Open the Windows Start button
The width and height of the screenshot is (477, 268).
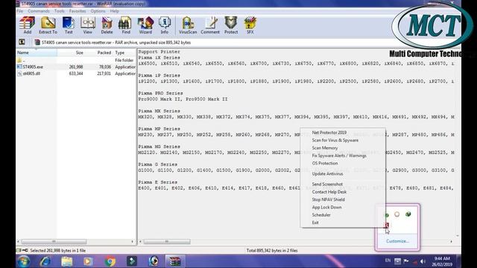click(x=23, y=261)
